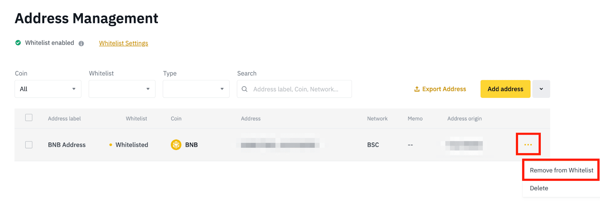Open Whitelist Settings link
600x207 pixels.
[123, 43]
